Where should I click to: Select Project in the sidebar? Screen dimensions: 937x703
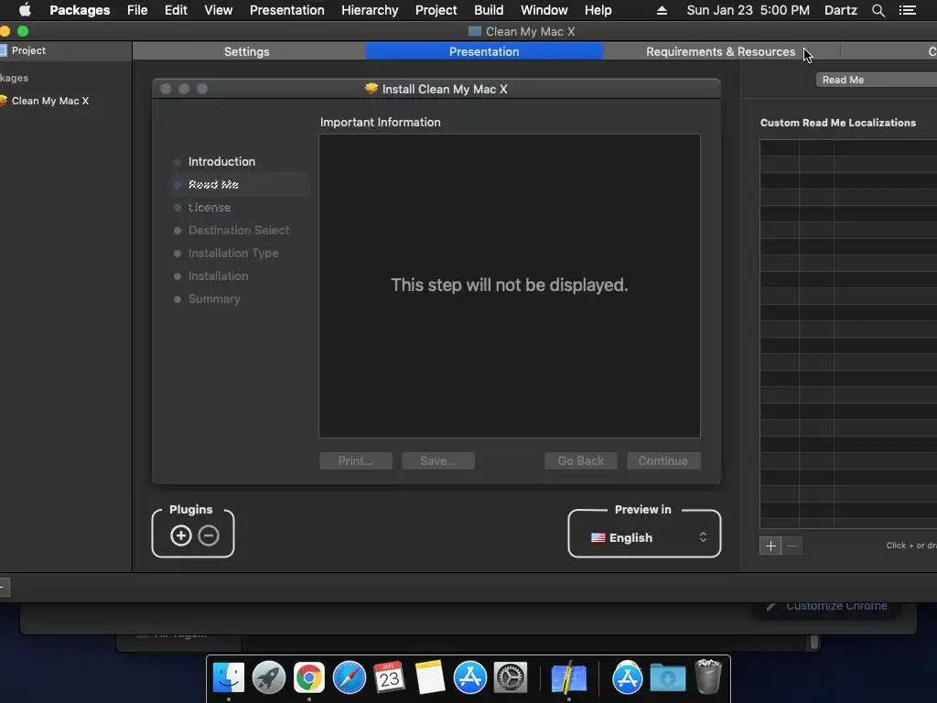pyautogui.click(x=28, y=50)
